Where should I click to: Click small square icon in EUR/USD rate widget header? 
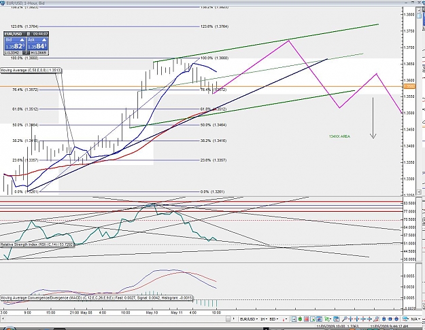click(28, 34)
